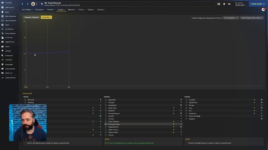The image size is (268, 150).
Task: Click player name Yusuf Akçiçek
Action: (x=53, y=3)
